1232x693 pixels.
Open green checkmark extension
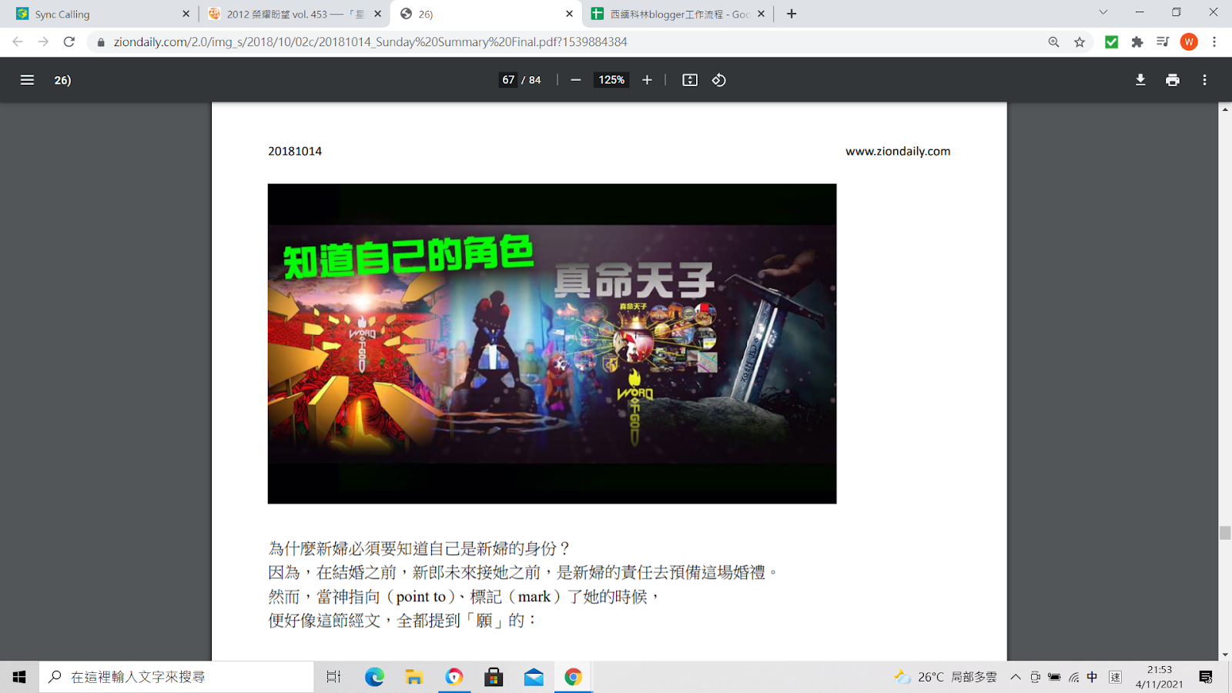[1111, 42]
